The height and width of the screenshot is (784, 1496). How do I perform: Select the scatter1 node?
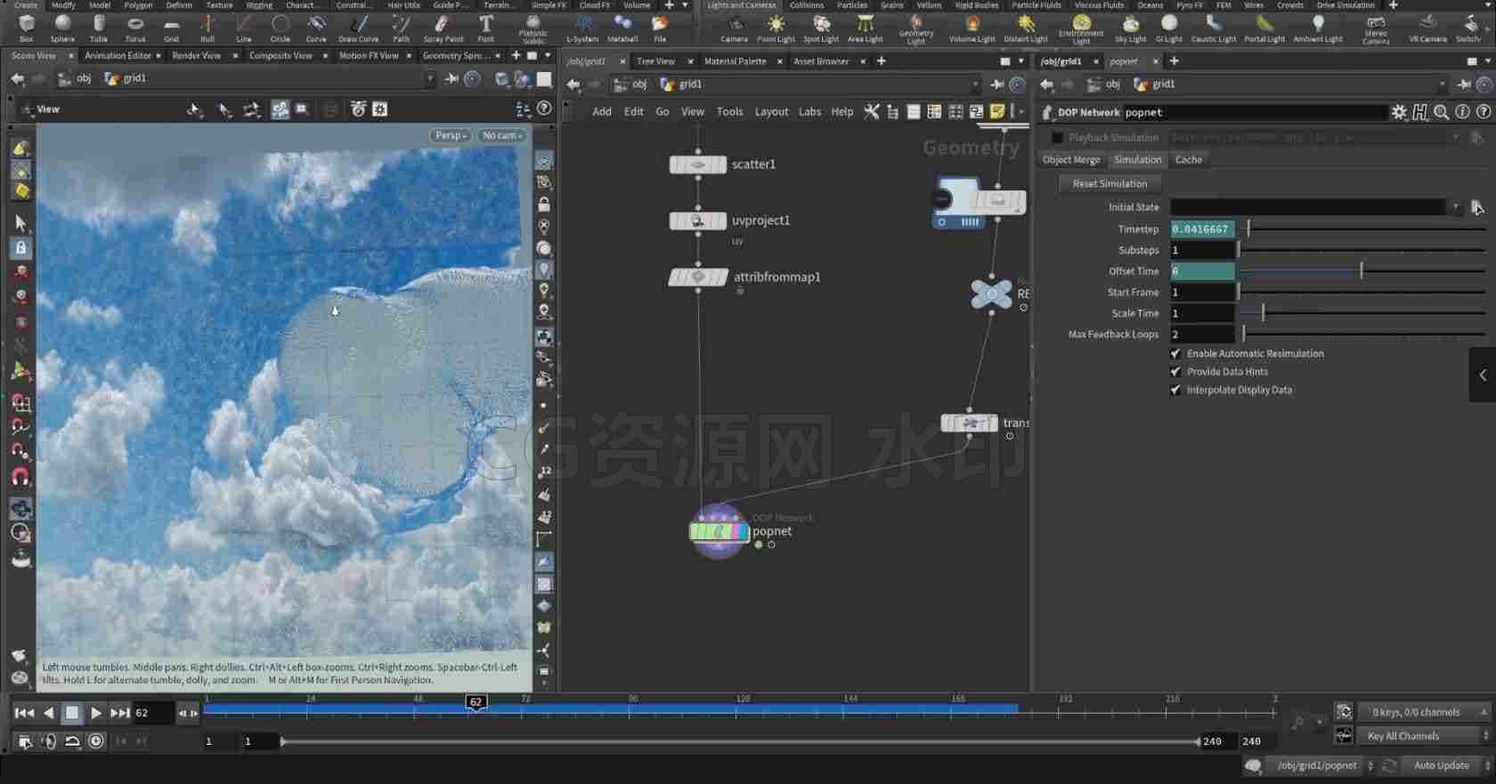[x=698, y=165]
